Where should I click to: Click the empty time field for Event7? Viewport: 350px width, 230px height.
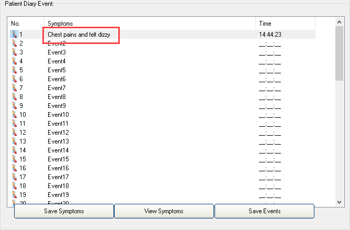point(270,88)
